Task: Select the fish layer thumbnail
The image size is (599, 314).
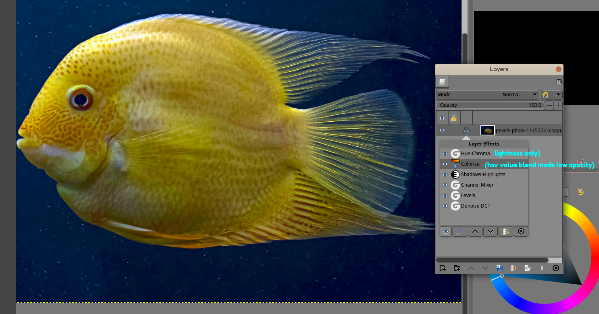Action: coord(488,131)
